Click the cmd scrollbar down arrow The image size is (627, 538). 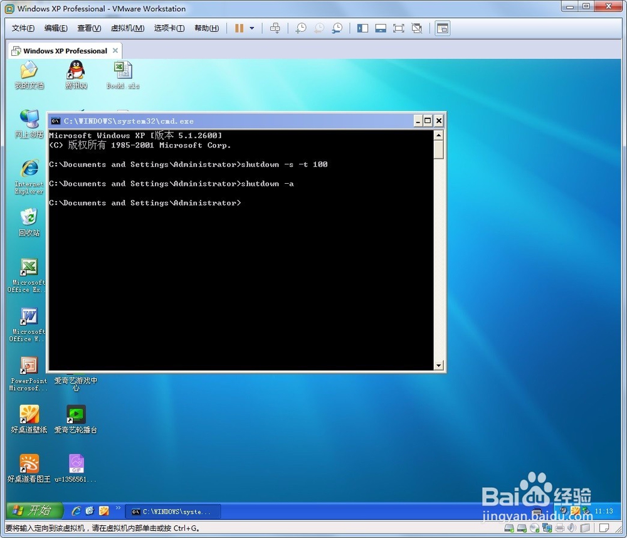pos(439,365)
